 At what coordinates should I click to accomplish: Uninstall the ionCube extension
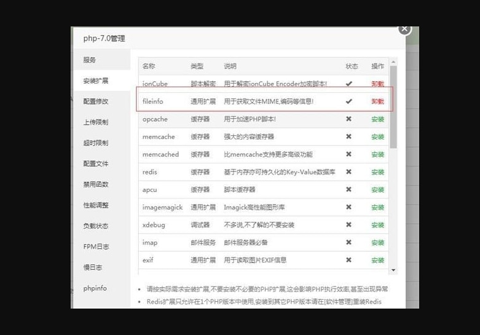coord(377,84)
